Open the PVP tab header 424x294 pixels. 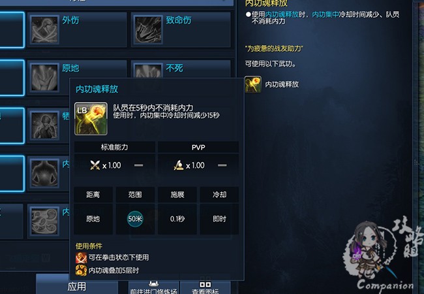click(x=198, y=147)
